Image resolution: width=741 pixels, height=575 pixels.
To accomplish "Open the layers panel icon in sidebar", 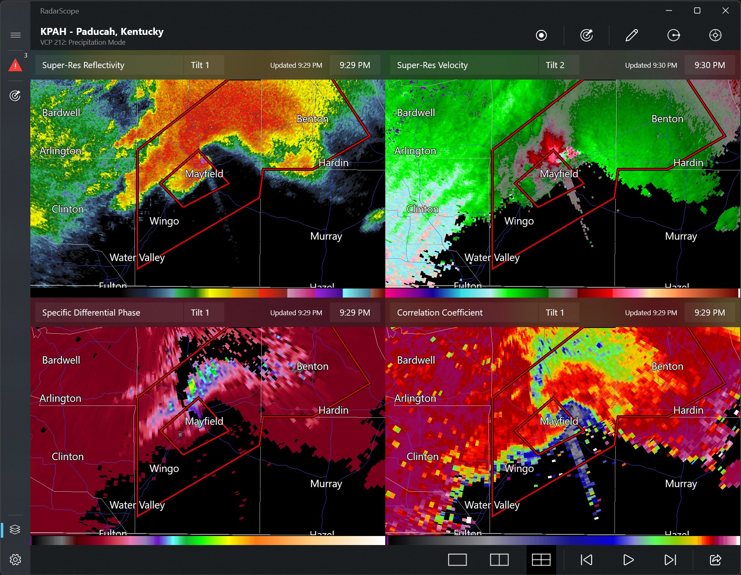I will tap(16, 529).
